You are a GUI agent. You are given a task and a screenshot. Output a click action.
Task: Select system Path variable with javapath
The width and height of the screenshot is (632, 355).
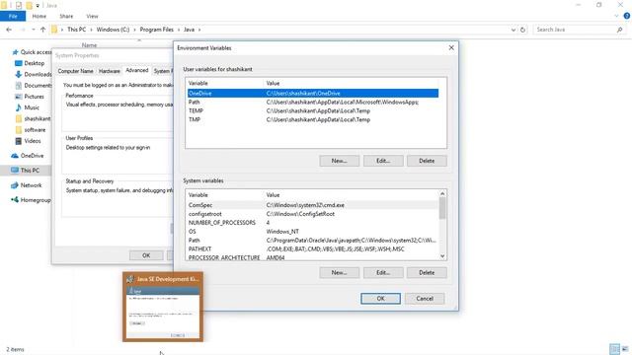(x=313, y=241)
